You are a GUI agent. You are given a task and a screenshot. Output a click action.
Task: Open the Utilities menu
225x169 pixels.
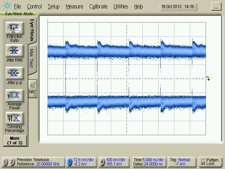click(x=121, y=6)
